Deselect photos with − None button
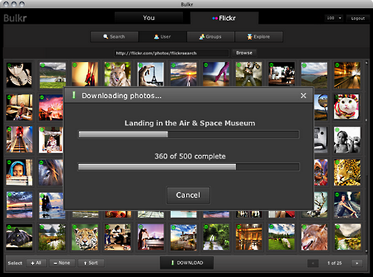The width and height of the screenshot is (373, 277). point(62,263)
